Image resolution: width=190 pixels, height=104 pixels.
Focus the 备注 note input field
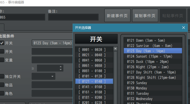click(73, 17)
